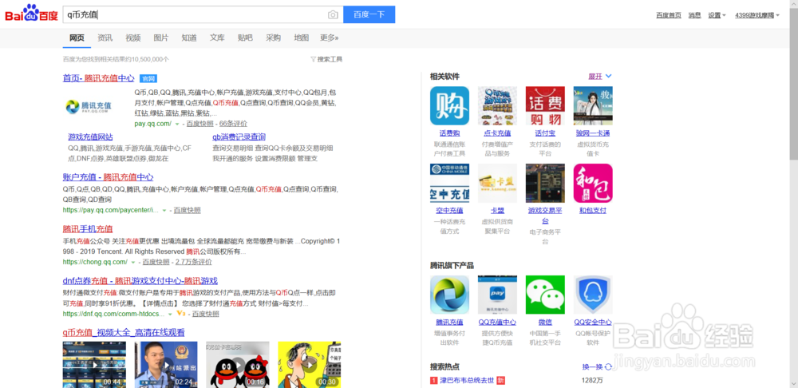Switch to the 采购 tab
Image resolution: width=798 pixels, height=388 pixels.
point(273,38)
